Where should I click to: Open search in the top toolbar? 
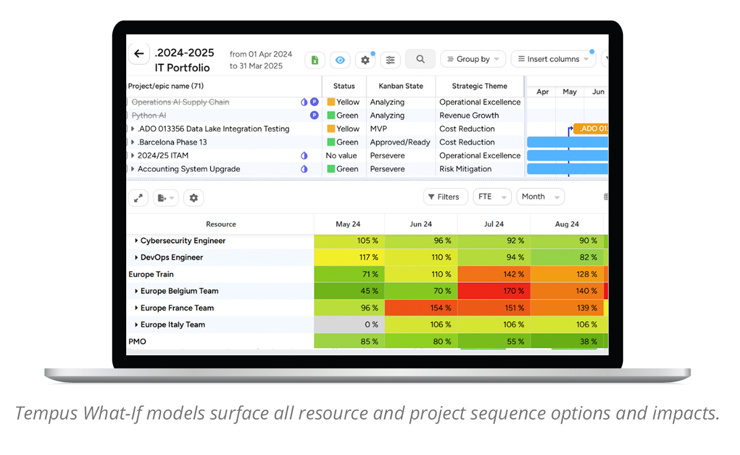(x=420, y=59)
